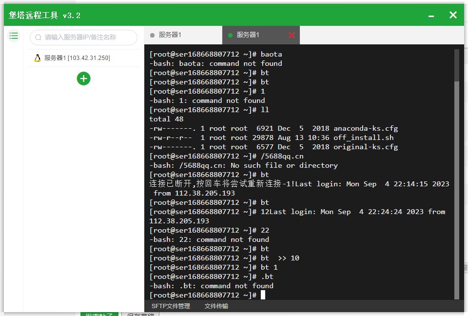Click the green add server plus button
Screen dimensions: 468x316
(83, 79)
